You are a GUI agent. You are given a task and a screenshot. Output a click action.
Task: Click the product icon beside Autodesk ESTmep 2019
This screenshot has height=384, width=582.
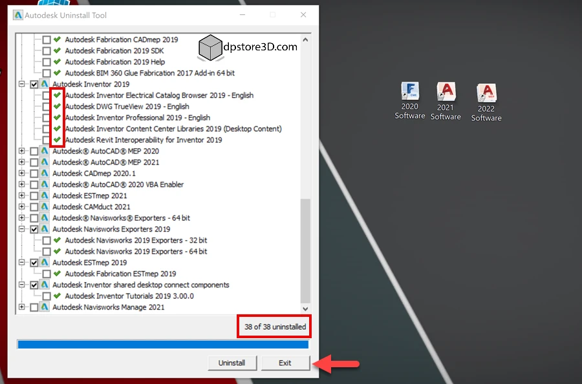click(45, 262)
